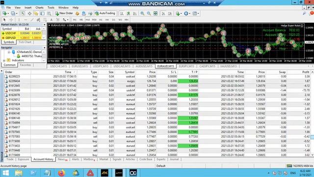Select USDCHF row in Market Watch
Image resolution: width=314 pixels, height=177 pixels.
22,33
